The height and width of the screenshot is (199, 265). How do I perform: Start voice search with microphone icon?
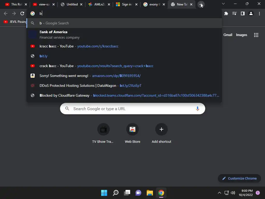[x=197, y=109]
